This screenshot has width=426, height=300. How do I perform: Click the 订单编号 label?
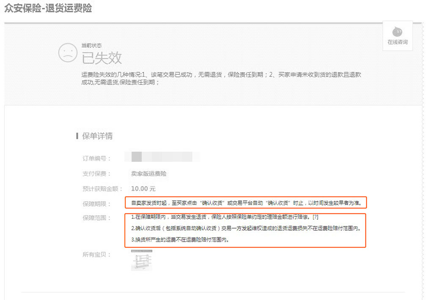click(x=96, y=158)
